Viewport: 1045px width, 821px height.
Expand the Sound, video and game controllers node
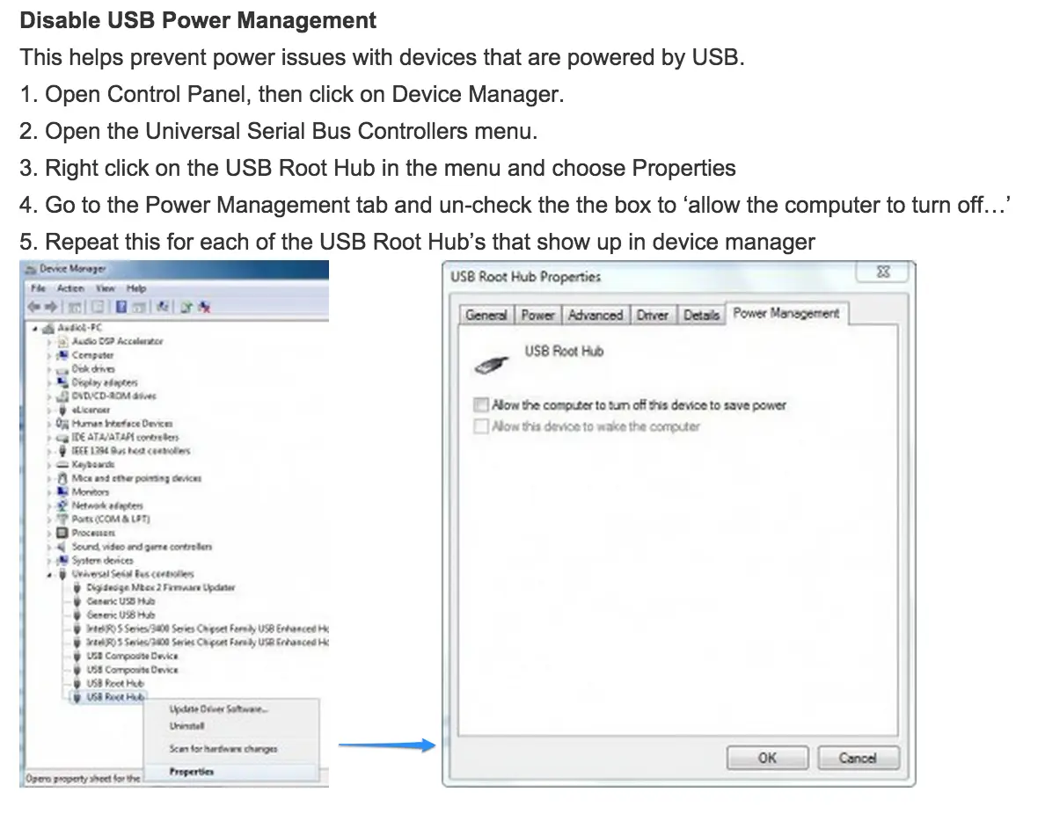[50, 547]
